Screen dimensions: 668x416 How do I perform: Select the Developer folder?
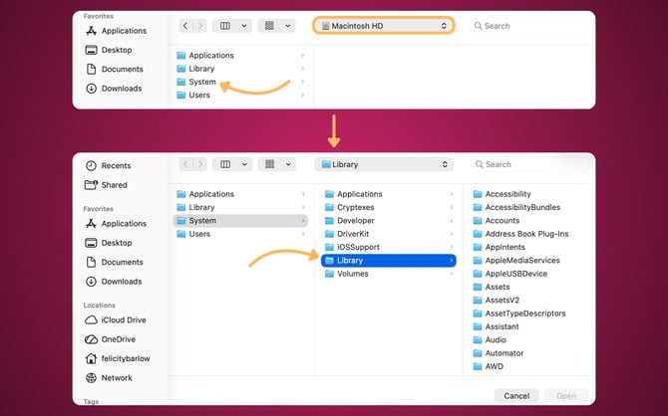pyautogui.click(x=349, y=220)
